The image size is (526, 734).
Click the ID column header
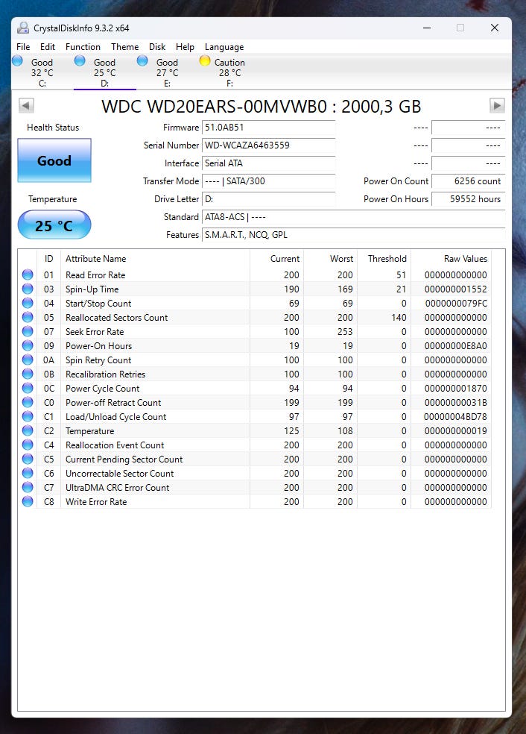pos(48,258)
